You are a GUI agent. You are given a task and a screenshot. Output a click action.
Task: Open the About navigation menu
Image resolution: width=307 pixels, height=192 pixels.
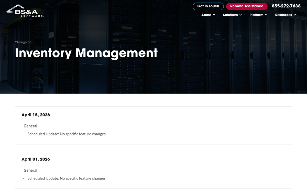(206, 15)
